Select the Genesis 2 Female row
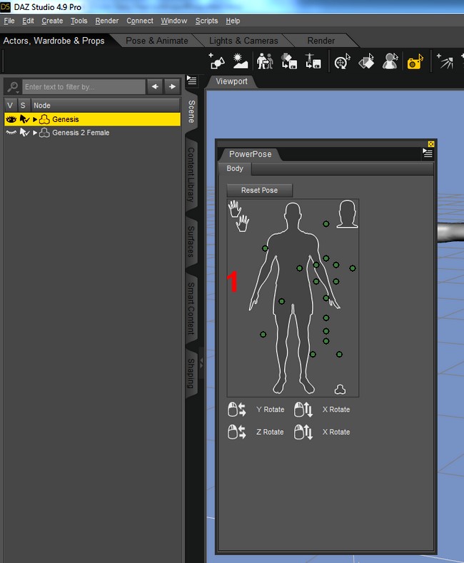Image resolution: width=464 pixels, height=563 pixels. (92, 133)
